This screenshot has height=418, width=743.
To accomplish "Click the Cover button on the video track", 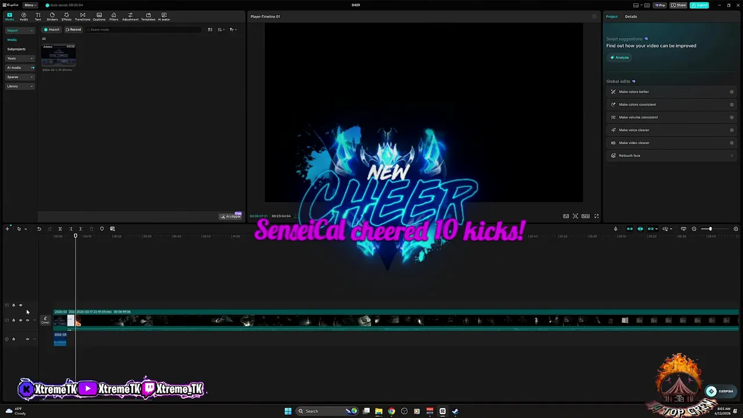I will pos(45,320).
